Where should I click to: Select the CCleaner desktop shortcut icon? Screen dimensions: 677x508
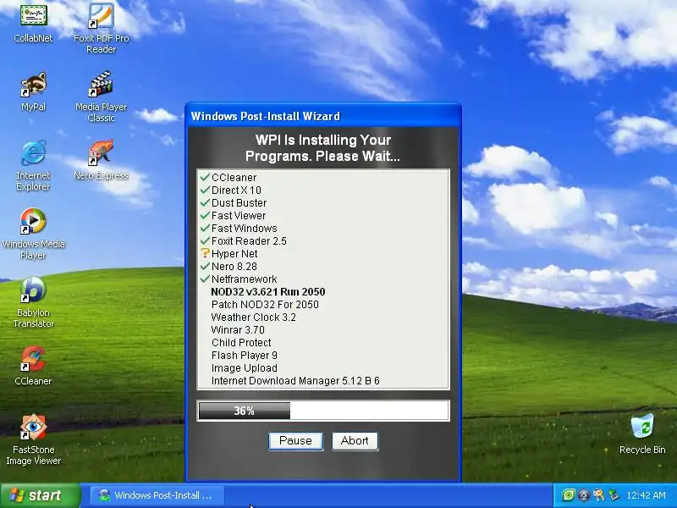click(33, 365)
